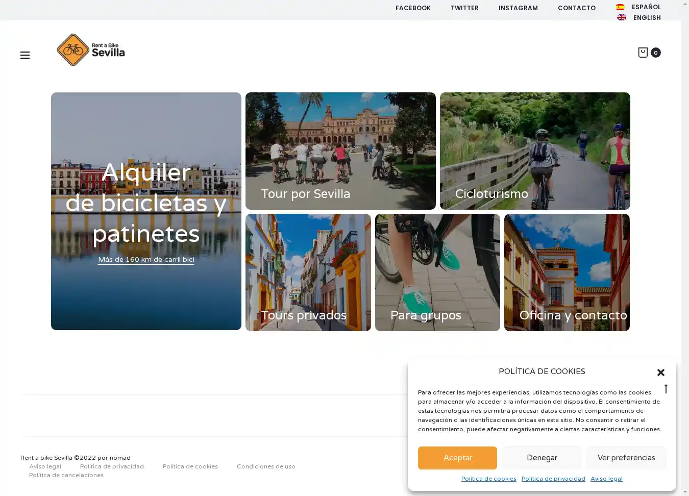Screen dimensions: 689x496
Task: Follow the Política de cancelaciones footer link
Action: (66, 475)
